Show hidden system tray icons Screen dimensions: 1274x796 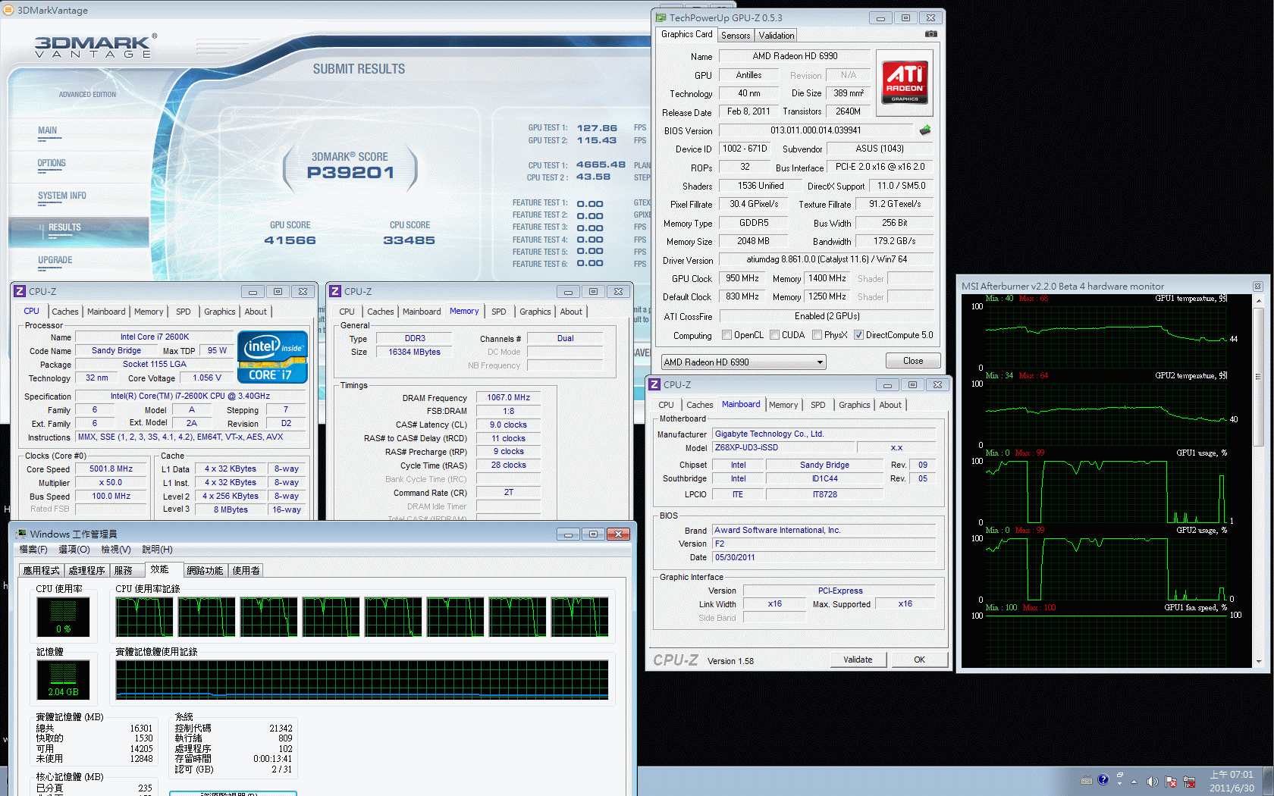(1134, 782)
